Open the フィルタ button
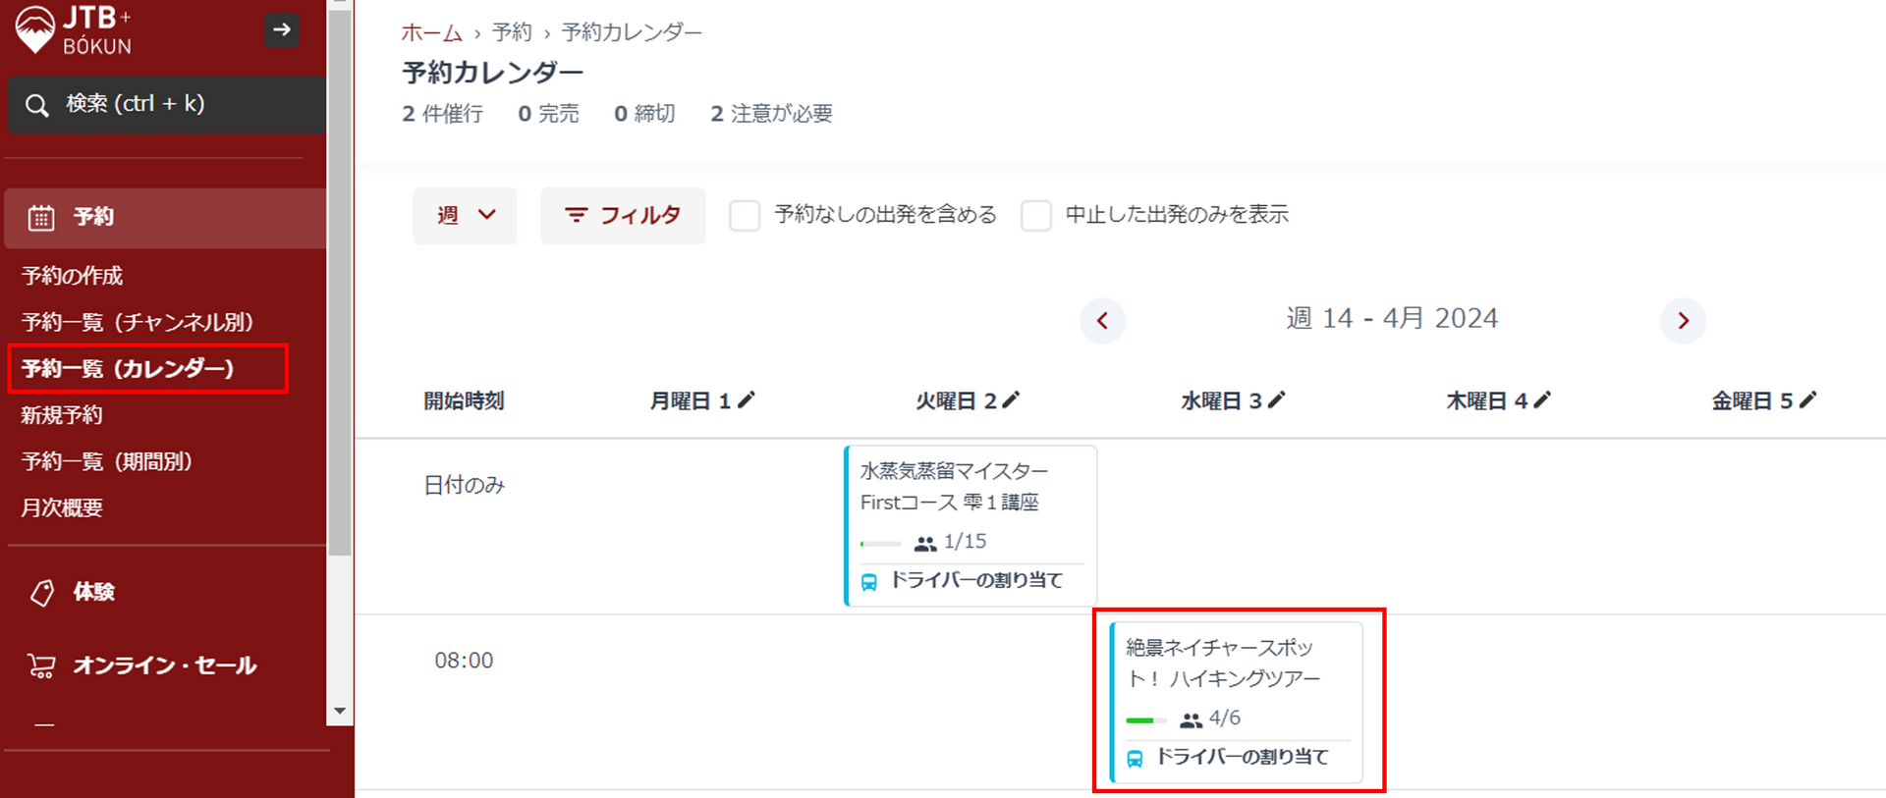 623,215
